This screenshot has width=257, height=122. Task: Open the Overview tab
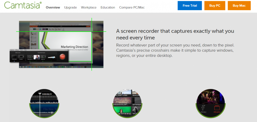53,7
